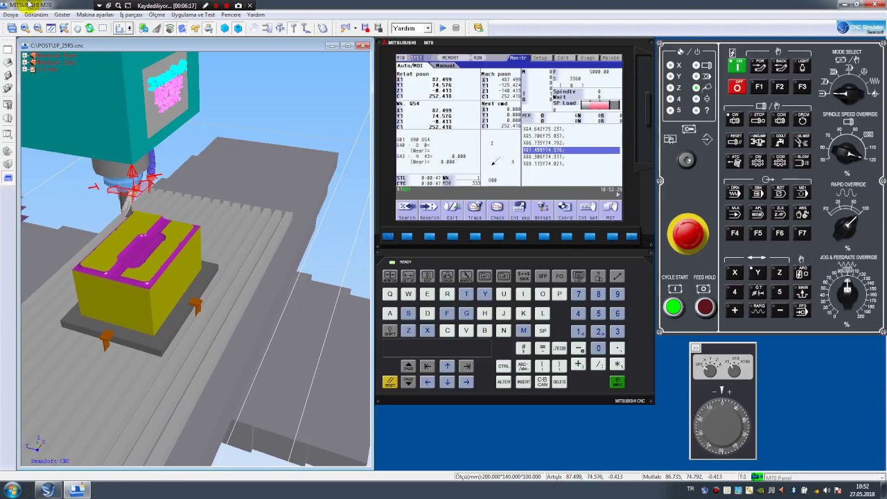This screenshot has height=499, width=887.
Task: Select the Y axis radio indicator
Action: [670, 76]
